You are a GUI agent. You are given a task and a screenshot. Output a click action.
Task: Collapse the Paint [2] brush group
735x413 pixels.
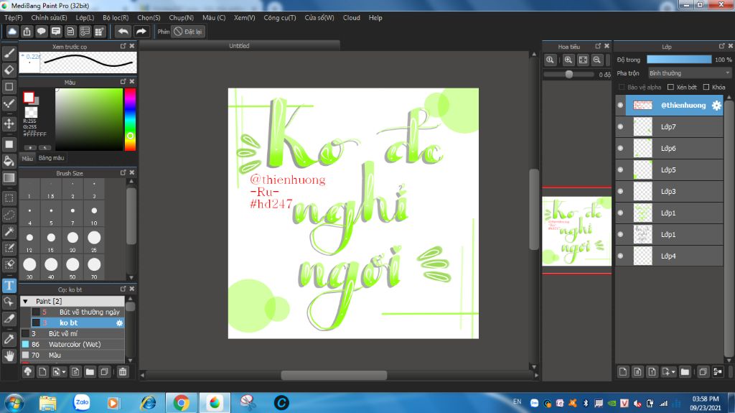point(25,301)
